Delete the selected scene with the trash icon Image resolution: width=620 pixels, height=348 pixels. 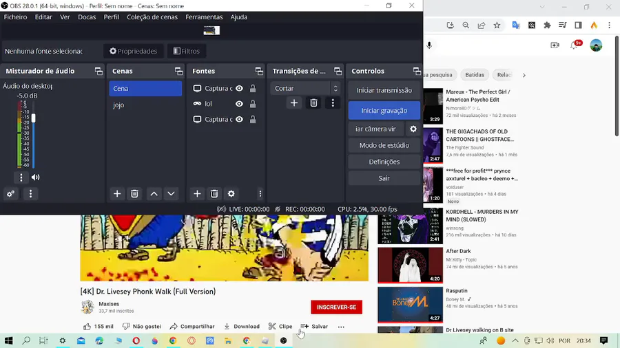coord(134,194)
